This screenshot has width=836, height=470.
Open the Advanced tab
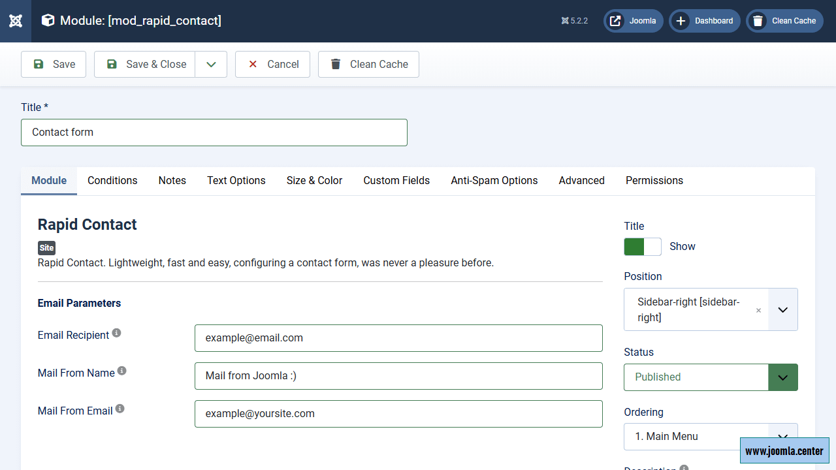(x=582, y=181)
